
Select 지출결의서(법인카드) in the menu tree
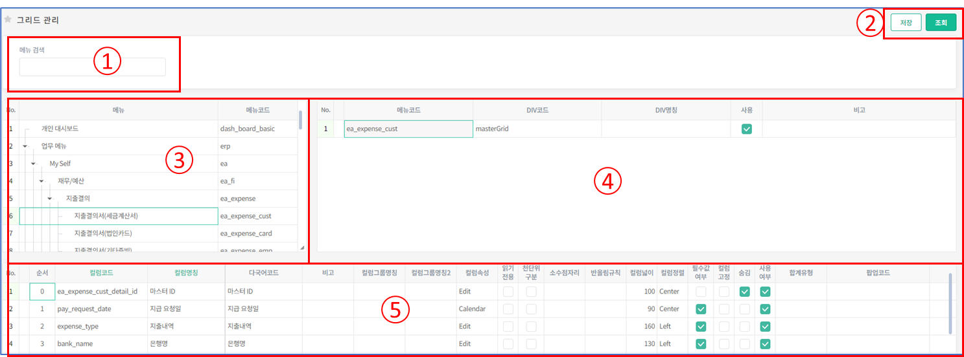click(x=108, y=233)
